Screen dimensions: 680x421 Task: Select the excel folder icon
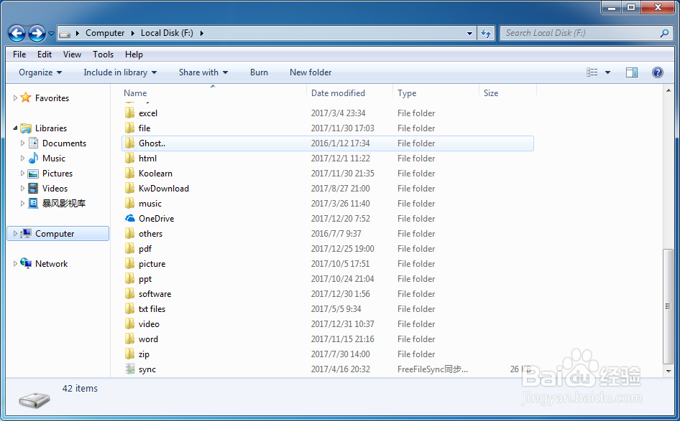129,113
